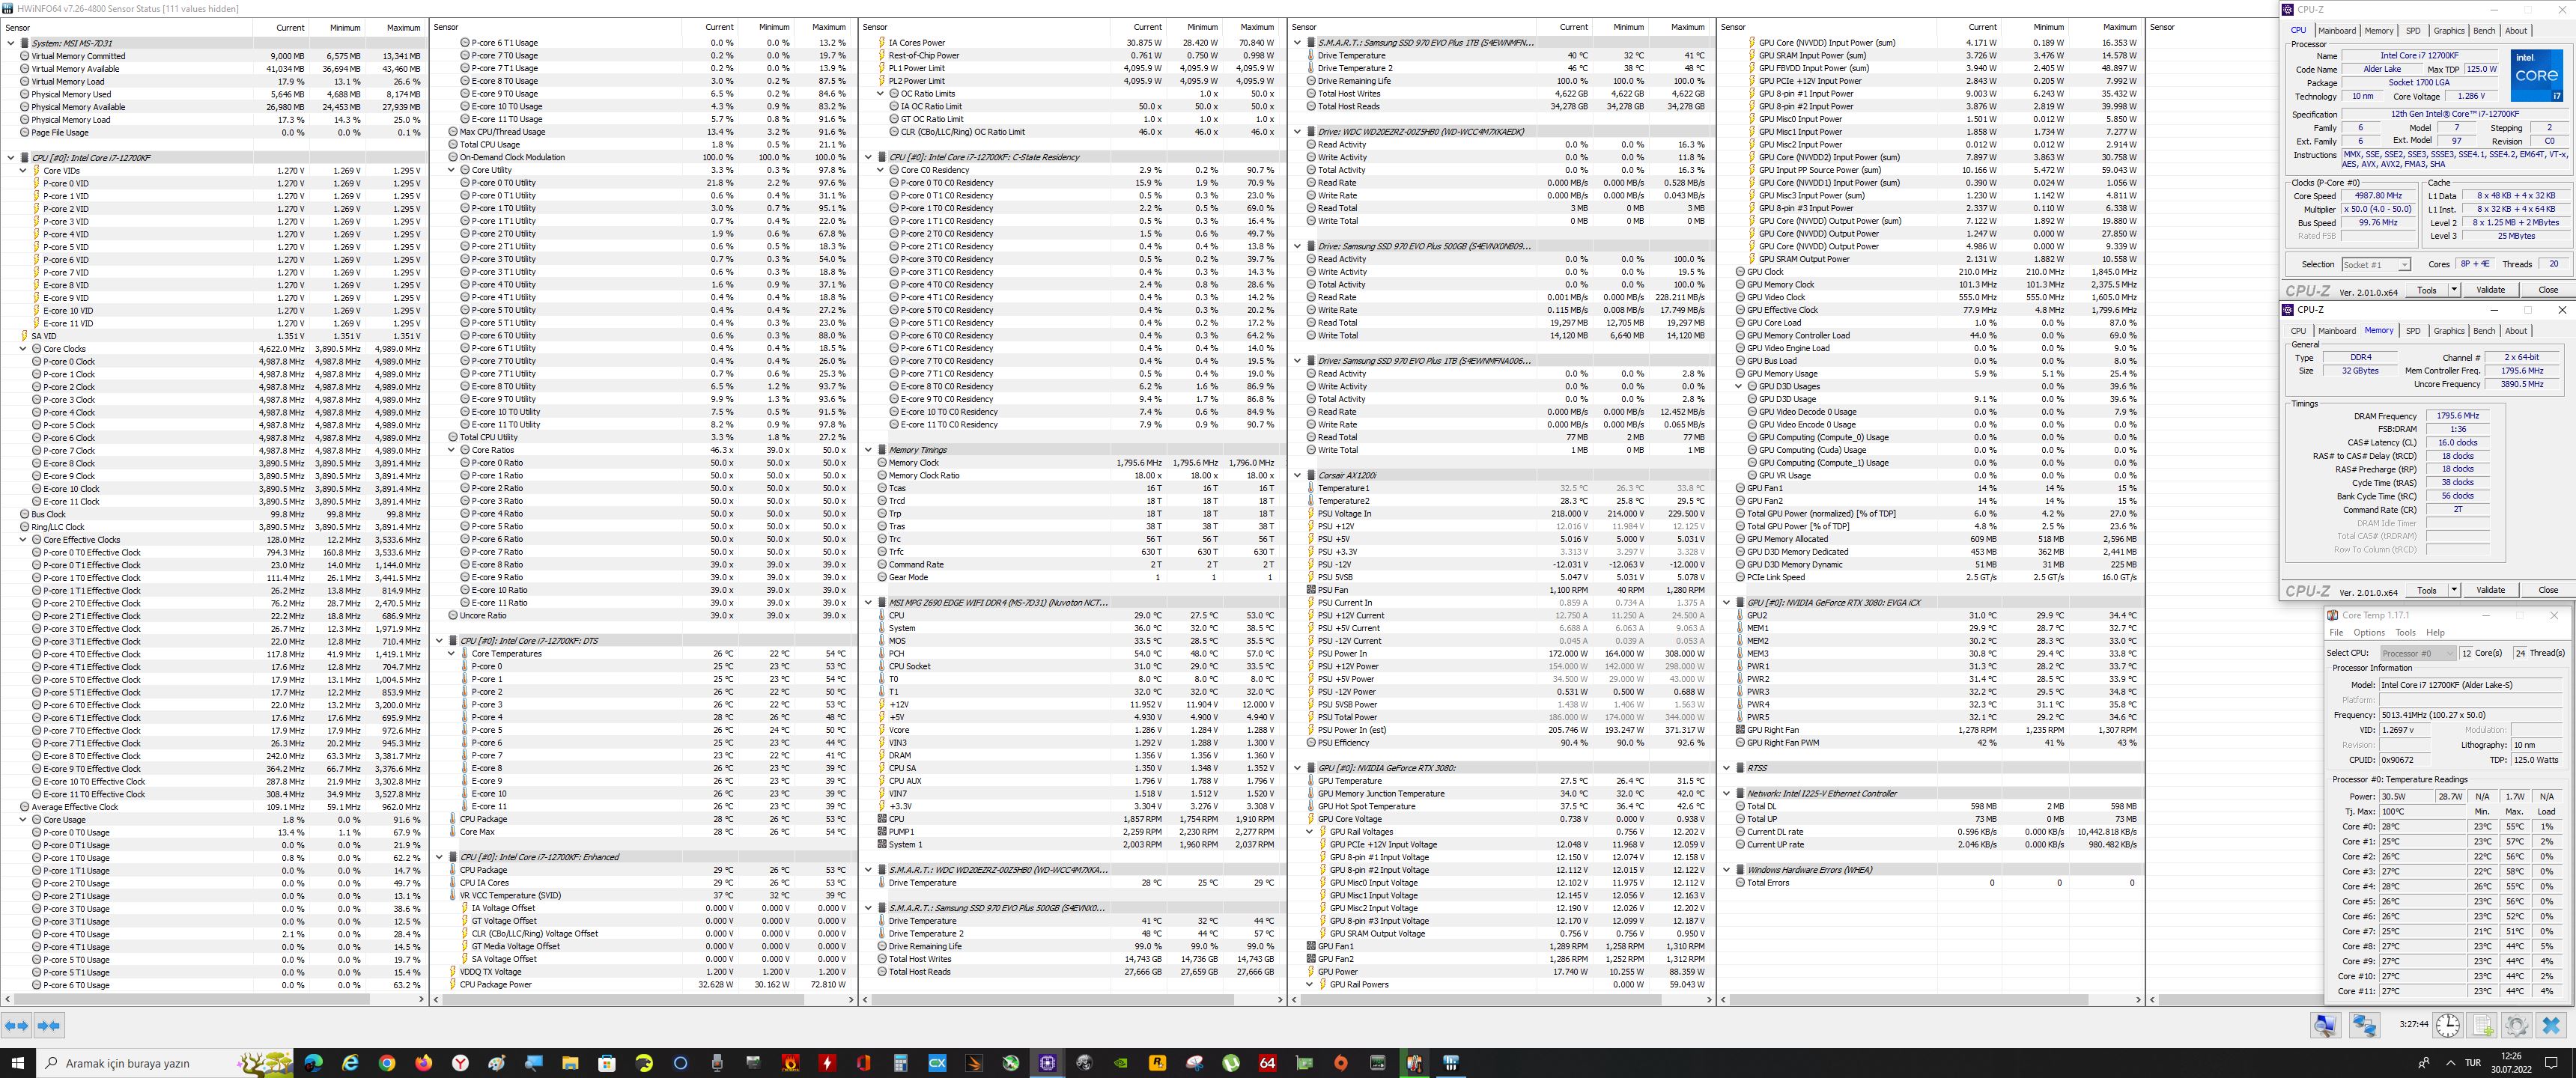The height and width of the screenshot is (1078, 2576).
Task: Click HWiNFO expand columns arrows button
Action: [x=16, y=1025]
